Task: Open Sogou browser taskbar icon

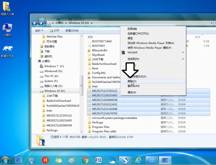Action: 125,160
